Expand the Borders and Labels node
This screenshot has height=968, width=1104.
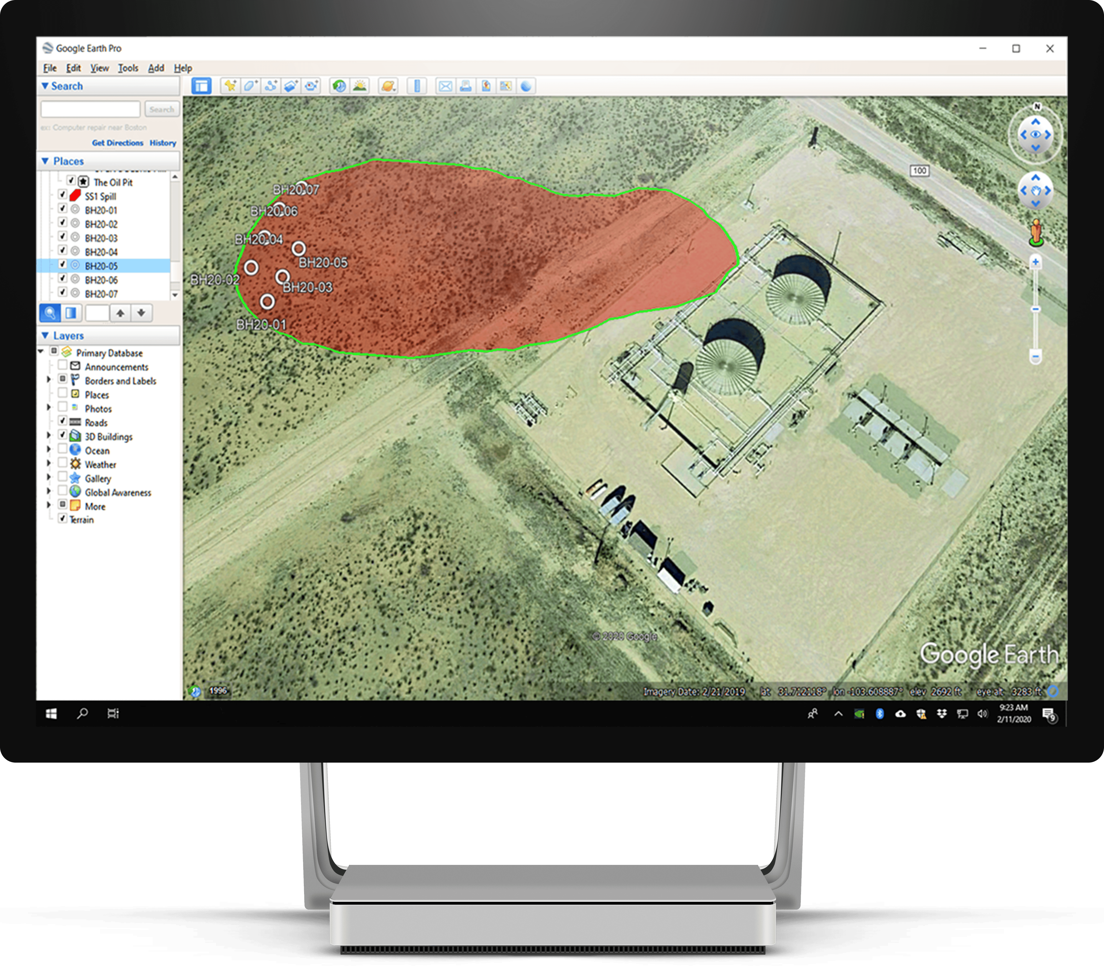pyautogui.click(x=49, y=380)
